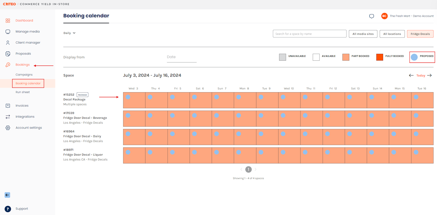Click the Support question mark icon
This screenshot has width=437, height=215.
[x=8, y=209]
